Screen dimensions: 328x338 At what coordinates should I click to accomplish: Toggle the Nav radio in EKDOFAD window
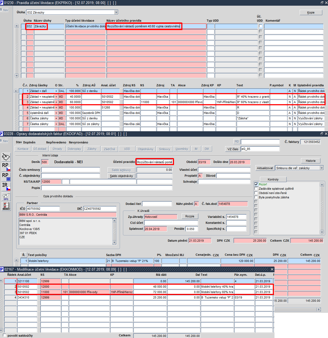click(1, 141)
